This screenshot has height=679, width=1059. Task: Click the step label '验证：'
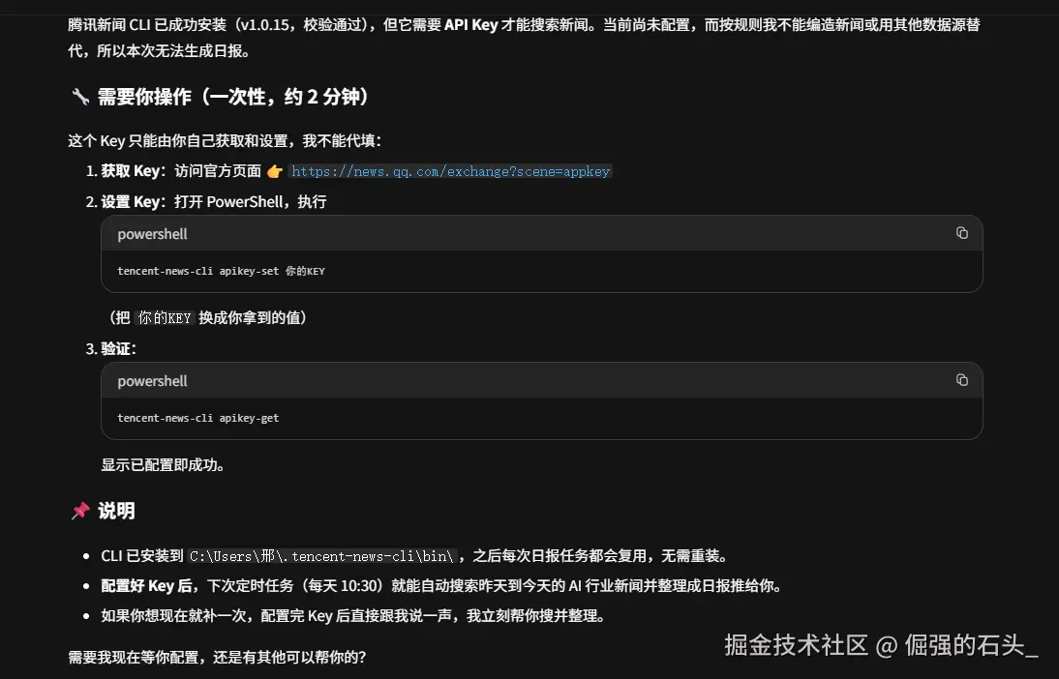tap(119, 349)
